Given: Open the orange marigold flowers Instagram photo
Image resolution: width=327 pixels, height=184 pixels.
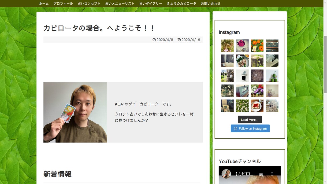Looking at the screenshot, I should click(257, 46).
